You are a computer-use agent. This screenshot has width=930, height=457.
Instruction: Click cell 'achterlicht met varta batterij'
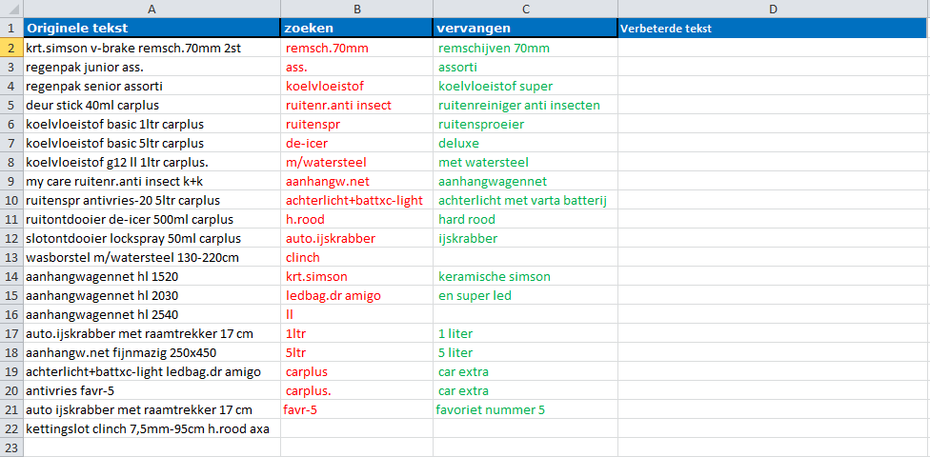point(525,200)
